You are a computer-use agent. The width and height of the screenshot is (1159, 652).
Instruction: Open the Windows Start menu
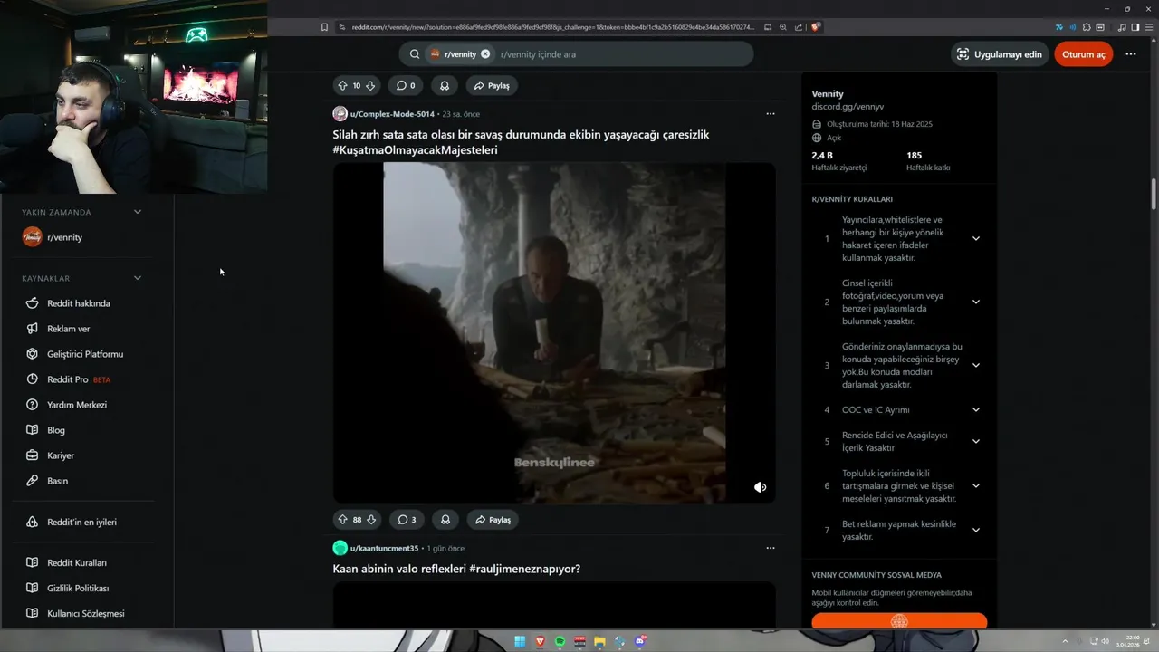click(x=520, y=641)
